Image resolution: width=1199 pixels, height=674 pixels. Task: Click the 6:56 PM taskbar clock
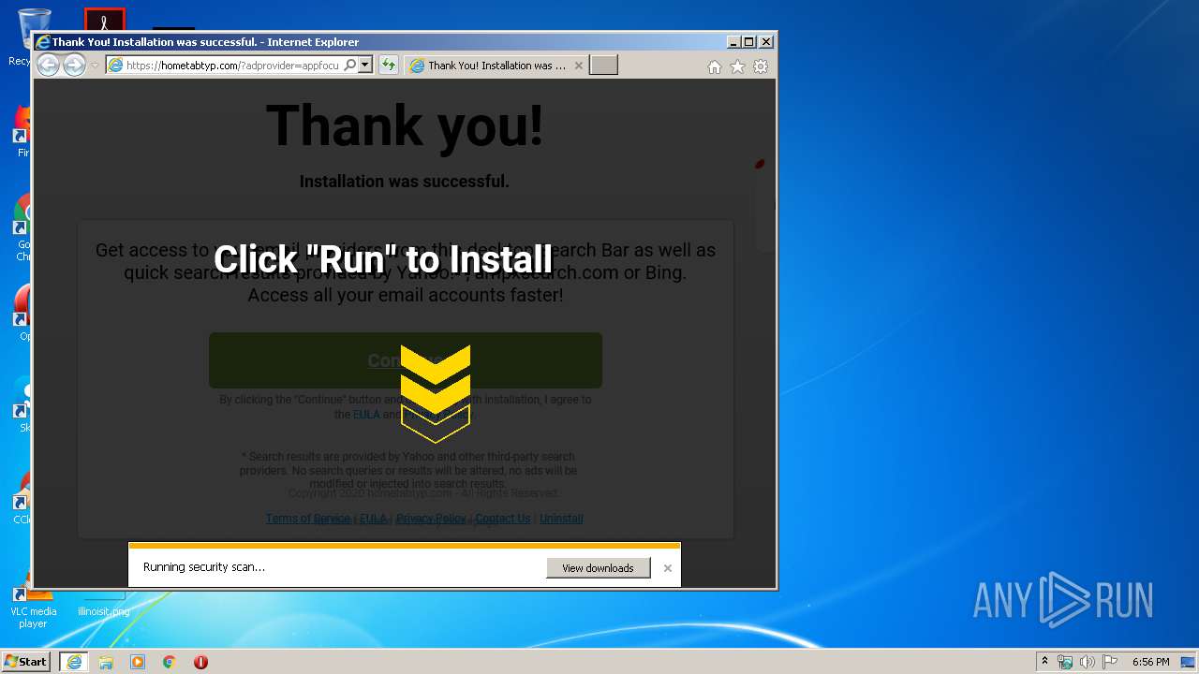1150,662
